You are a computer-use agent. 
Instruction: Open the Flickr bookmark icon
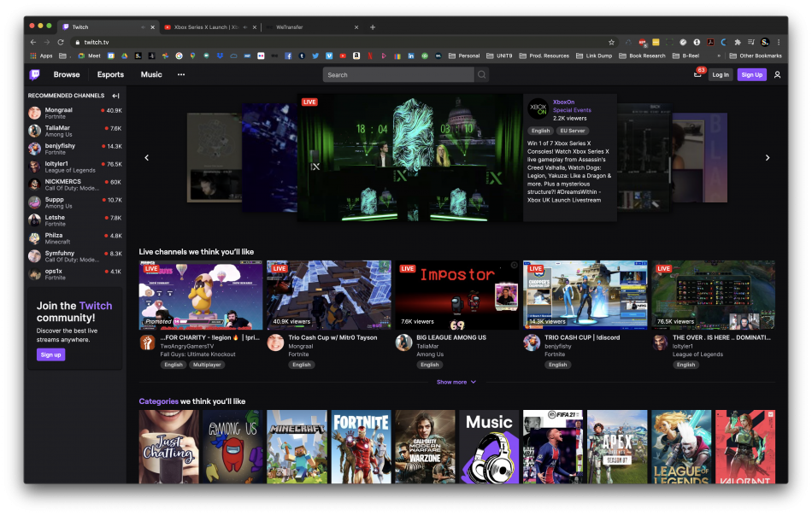pyautogui.click(x=261, y=56)
